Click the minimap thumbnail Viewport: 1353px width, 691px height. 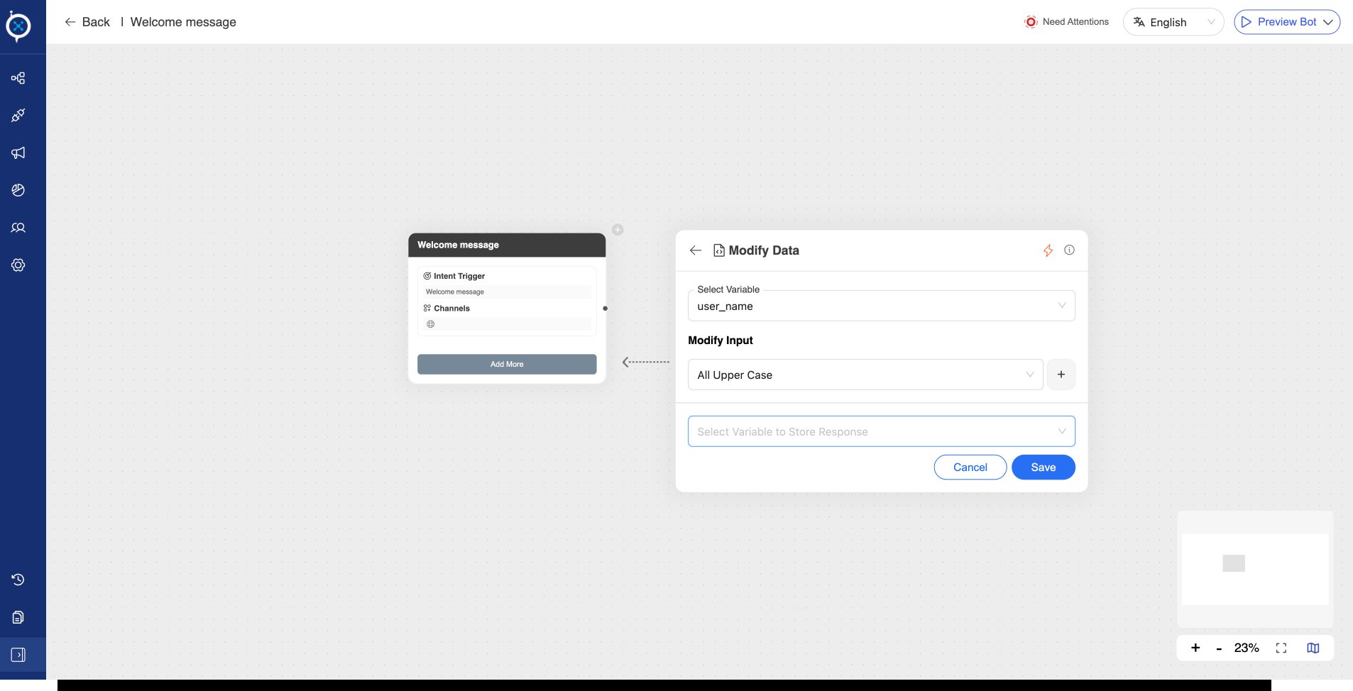coord(1255,569)
